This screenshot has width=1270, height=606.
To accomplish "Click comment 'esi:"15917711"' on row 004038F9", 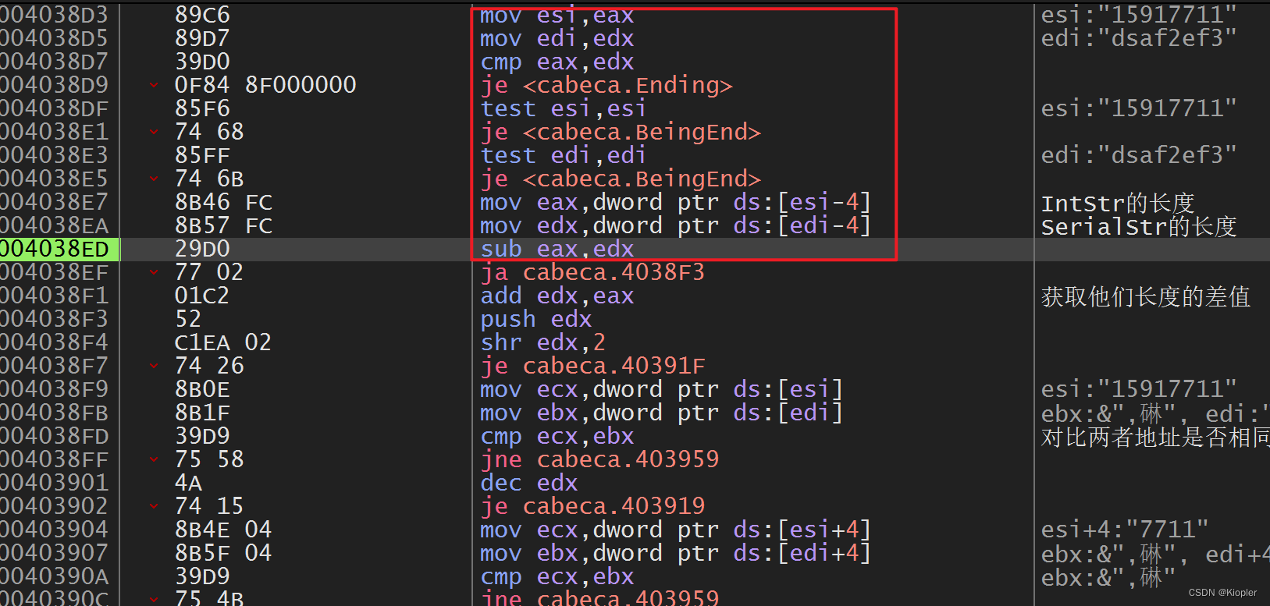I will pyautogui.click(x=1139, y=389).
